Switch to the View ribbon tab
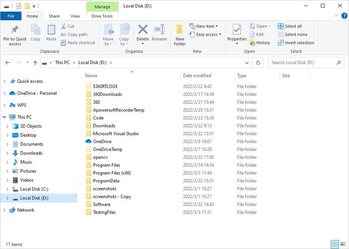The width and height of the screenshot is (349, 249). (x=75, y=16)
